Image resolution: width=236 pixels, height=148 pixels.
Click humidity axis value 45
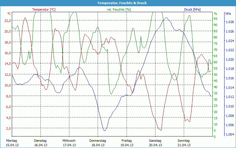216,81
